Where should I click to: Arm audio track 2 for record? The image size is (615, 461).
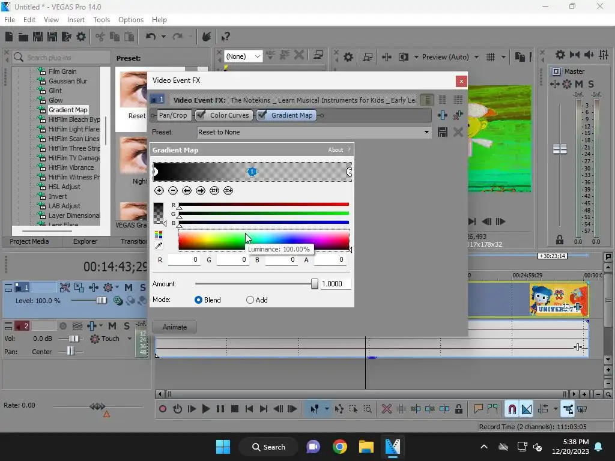62,326
